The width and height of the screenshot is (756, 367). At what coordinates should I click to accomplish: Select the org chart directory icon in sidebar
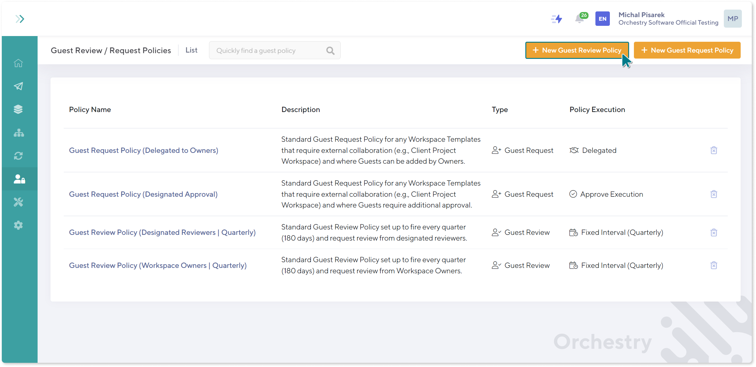pos(19,133)
